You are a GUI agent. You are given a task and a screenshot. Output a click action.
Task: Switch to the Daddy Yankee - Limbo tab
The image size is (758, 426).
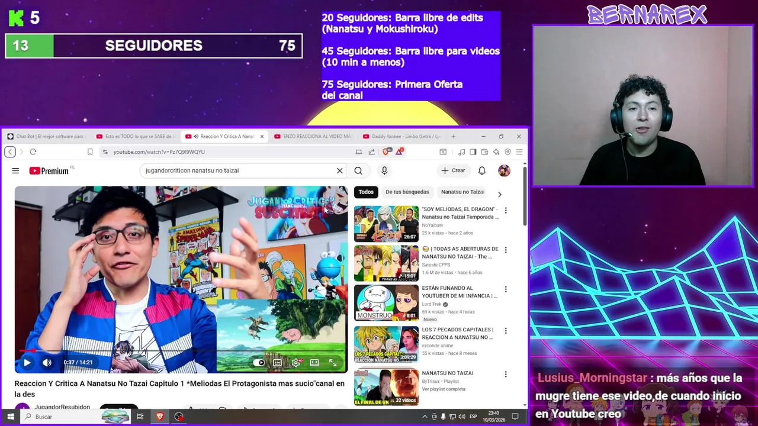[x=402, y=136]
